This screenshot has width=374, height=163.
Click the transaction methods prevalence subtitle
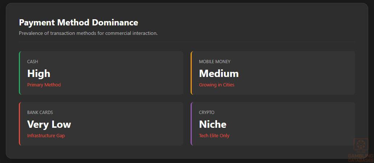[88, 33]
